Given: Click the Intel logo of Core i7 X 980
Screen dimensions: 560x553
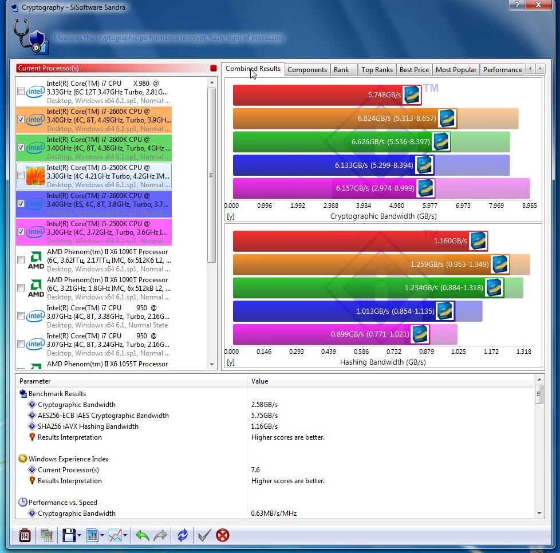Looking at the screenshot, I should point(35,92).
